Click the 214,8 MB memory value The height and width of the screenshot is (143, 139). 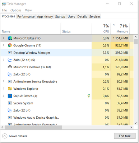[x=121, y=60]
